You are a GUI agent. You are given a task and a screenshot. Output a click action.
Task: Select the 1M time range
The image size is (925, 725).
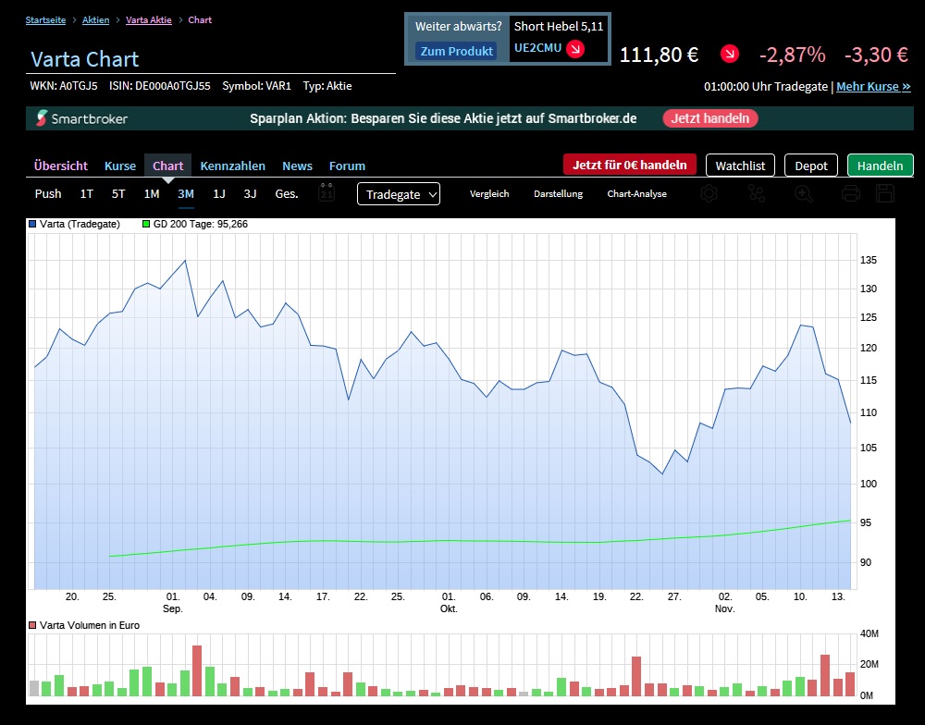click(x=152, y=193)
